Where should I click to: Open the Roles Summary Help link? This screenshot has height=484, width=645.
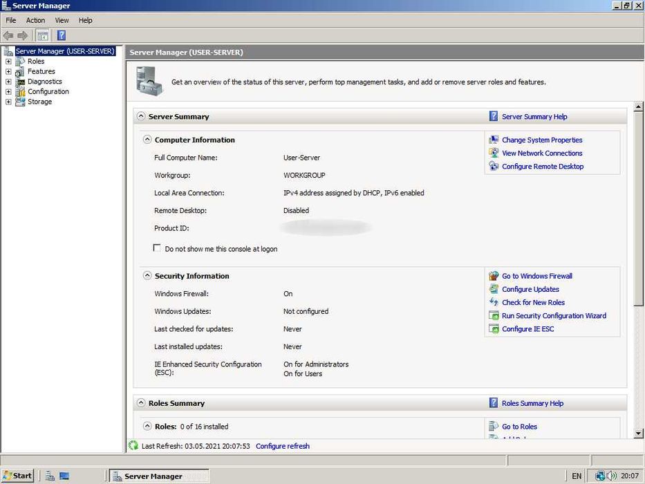click(x=533, y=403)
